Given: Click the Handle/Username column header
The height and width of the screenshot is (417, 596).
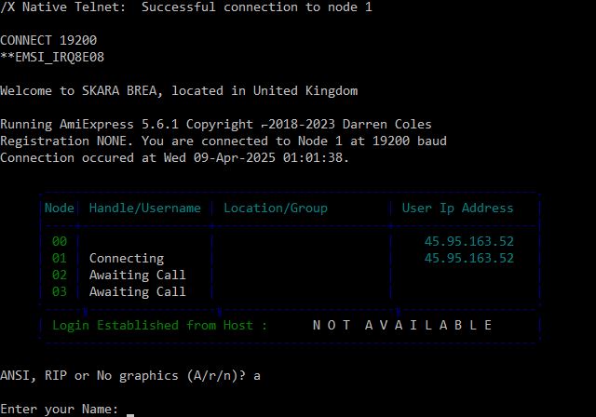Looking at the screenshot, I should coord(145,208).
